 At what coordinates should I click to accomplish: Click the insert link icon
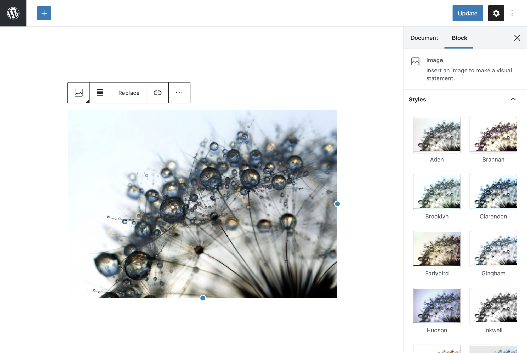click(x=157, y=93)
